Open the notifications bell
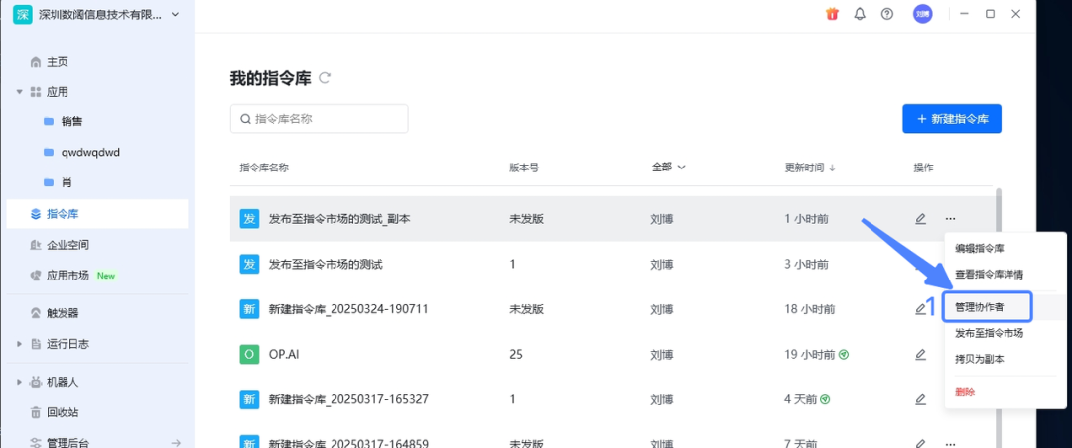 point(860,14)
